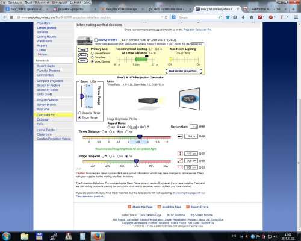Click the Report Errors icon

pos(188,207)
